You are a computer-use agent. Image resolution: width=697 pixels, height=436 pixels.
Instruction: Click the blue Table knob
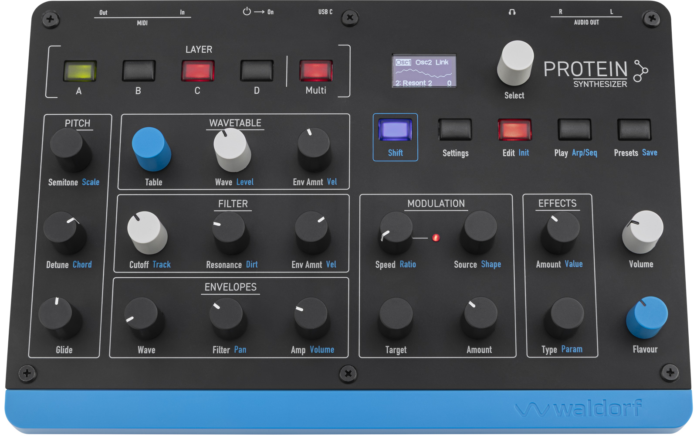point(150,147)
